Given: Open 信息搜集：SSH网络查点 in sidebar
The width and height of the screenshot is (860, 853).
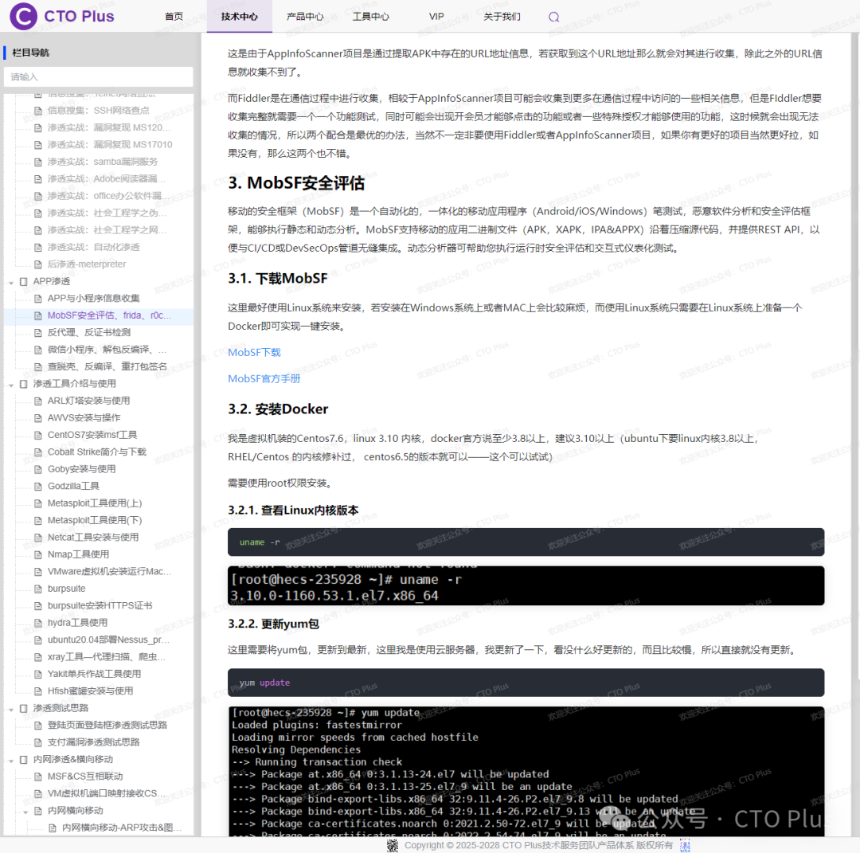Looking at the screenshot, I should 98,110.
